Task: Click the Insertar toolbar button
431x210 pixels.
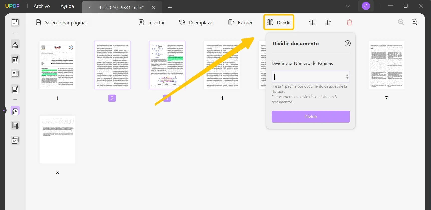Action: point(152,23)
